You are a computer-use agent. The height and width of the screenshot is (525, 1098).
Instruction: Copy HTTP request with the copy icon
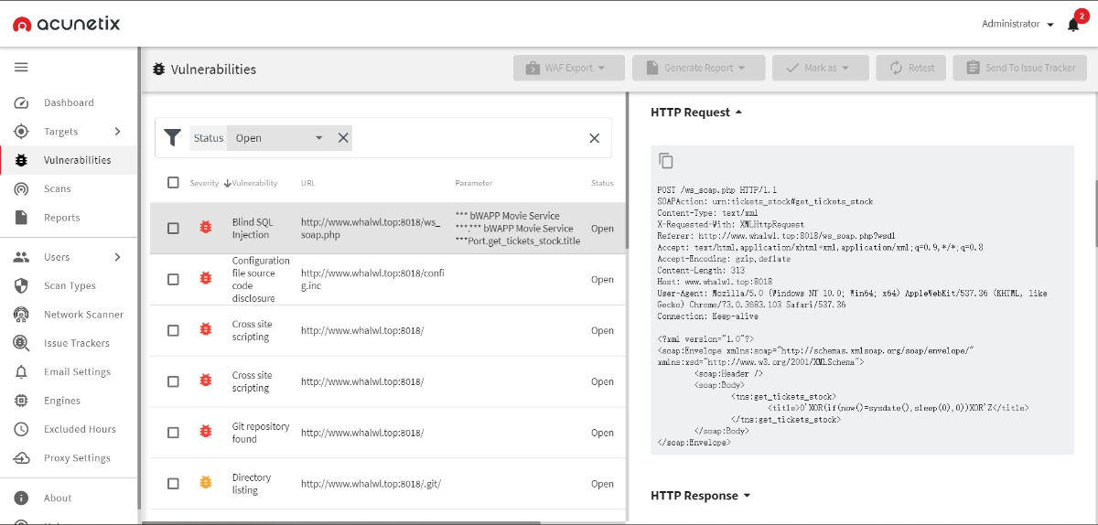(666, 160)
